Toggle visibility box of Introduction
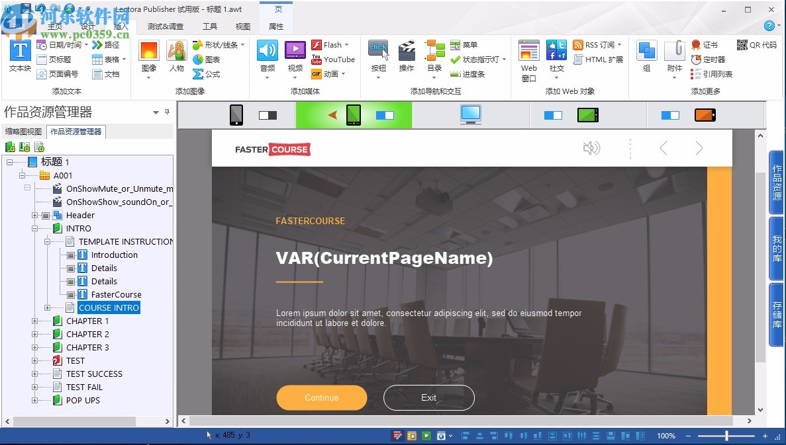 coord(71,255)
